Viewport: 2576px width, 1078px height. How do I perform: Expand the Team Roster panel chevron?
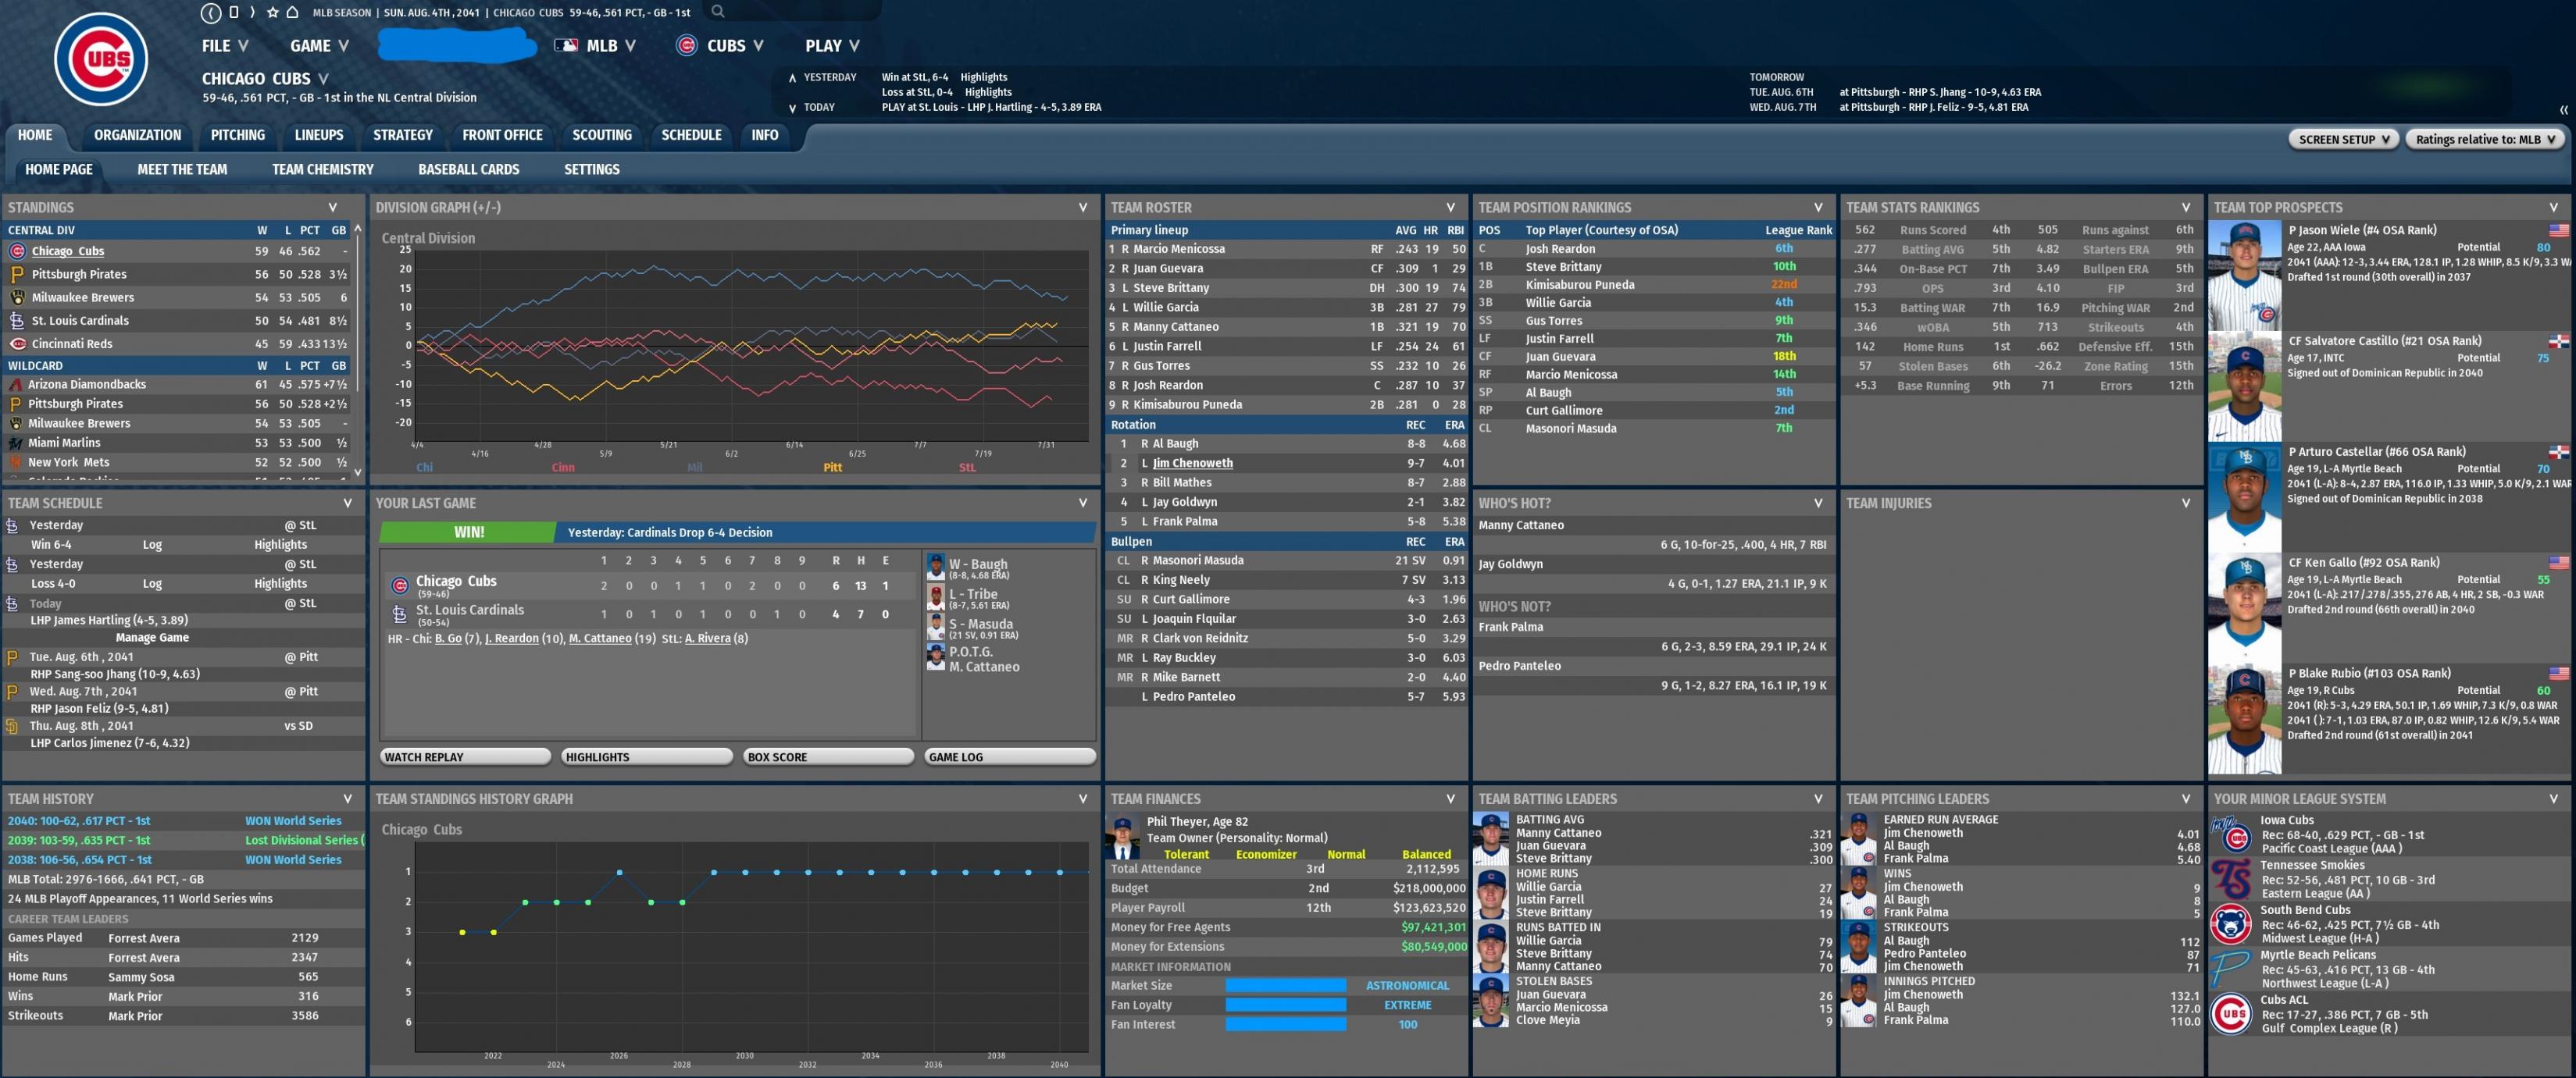(x=1450, y=208)
